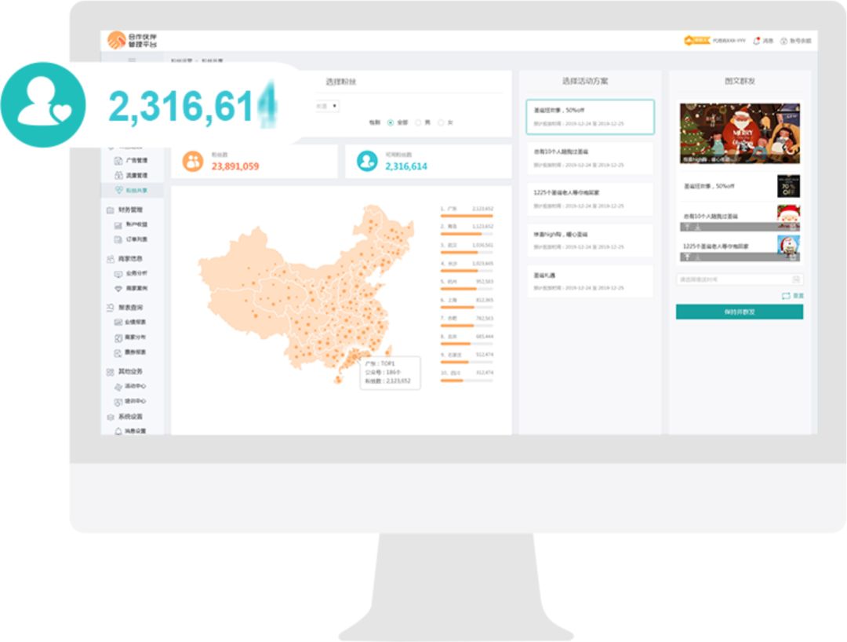Click rank 5 progress bar valued 952,583

(467, 289)
